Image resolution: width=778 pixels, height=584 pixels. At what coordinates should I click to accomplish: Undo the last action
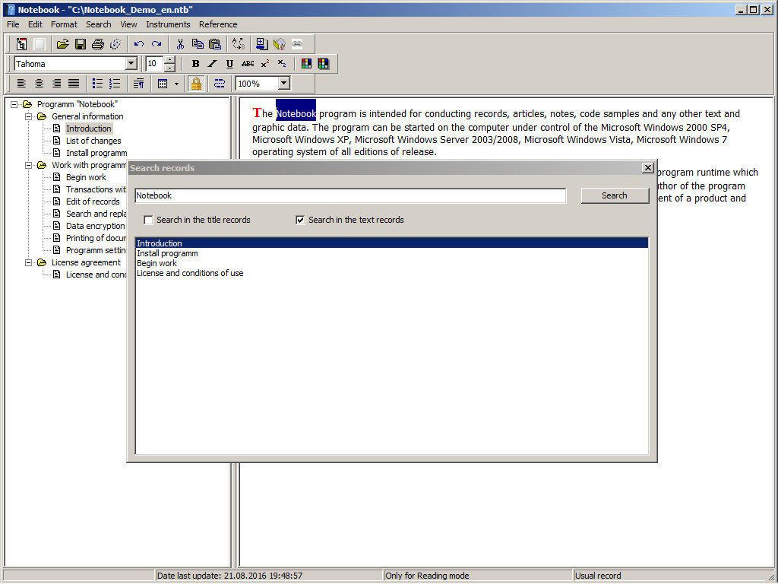(x=139, y=44)
